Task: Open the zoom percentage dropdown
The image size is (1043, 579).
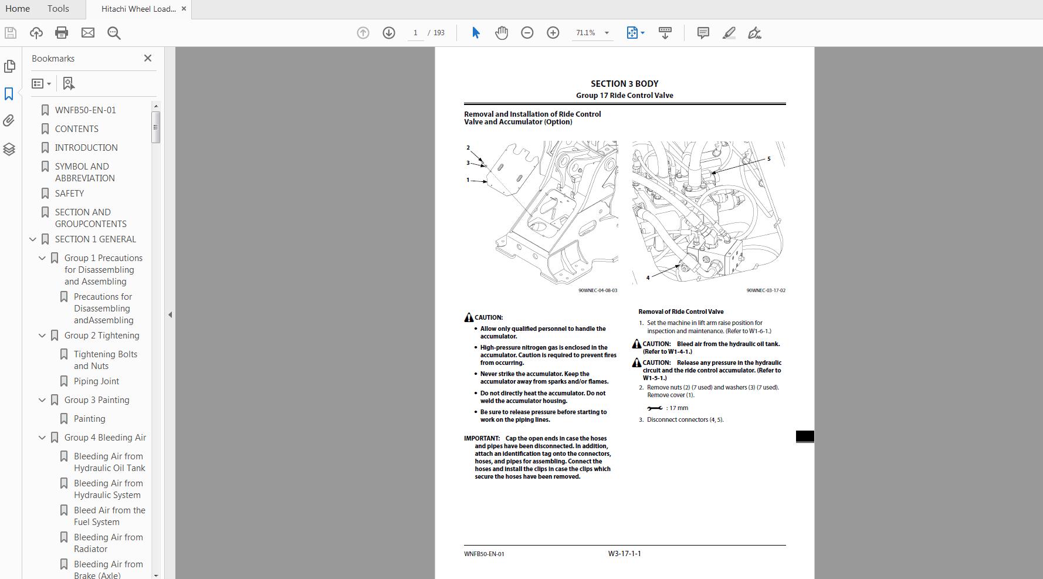Action: coord(607,32)
